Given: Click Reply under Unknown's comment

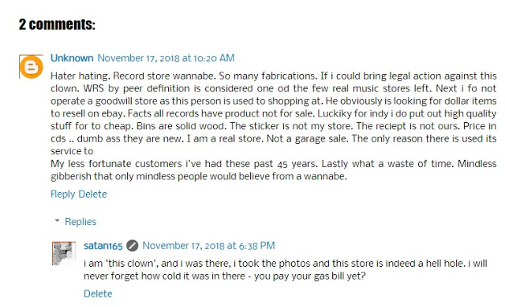Looking at the screenshot, I should tap(63, 194).
